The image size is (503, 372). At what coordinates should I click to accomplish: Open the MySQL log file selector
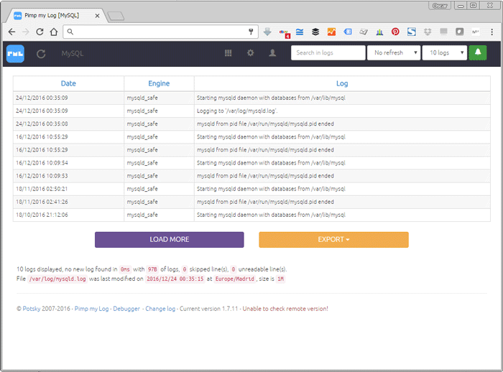[73, 54]
